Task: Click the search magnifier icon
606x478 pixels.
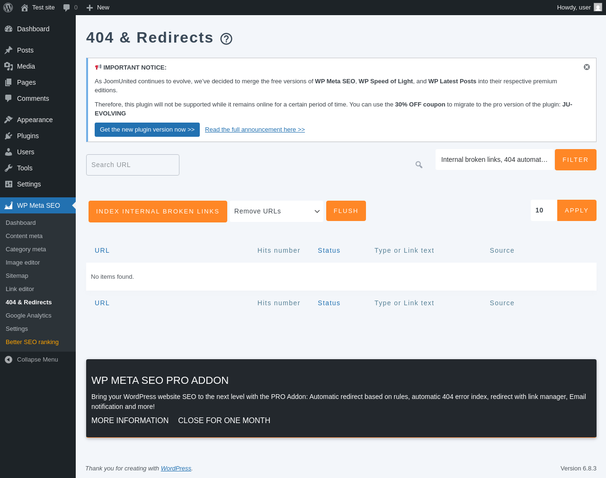Action: click(419, 165)
